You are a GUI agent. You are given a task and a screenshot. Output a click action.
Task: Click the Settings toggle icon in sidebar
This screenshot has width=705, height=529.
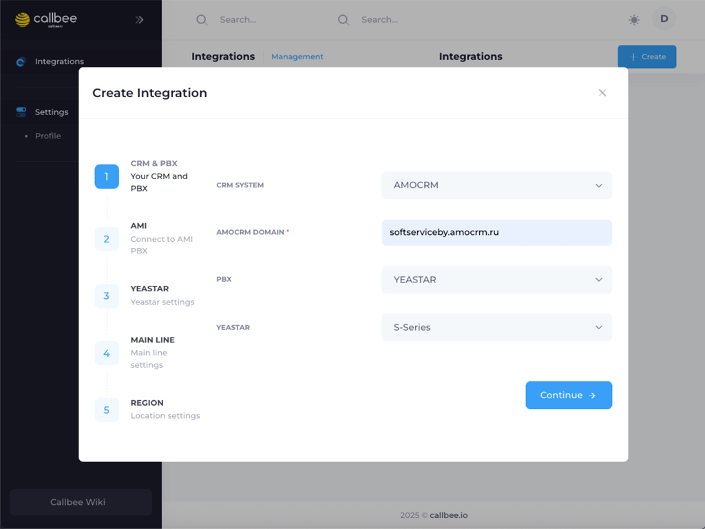point(21,112)
